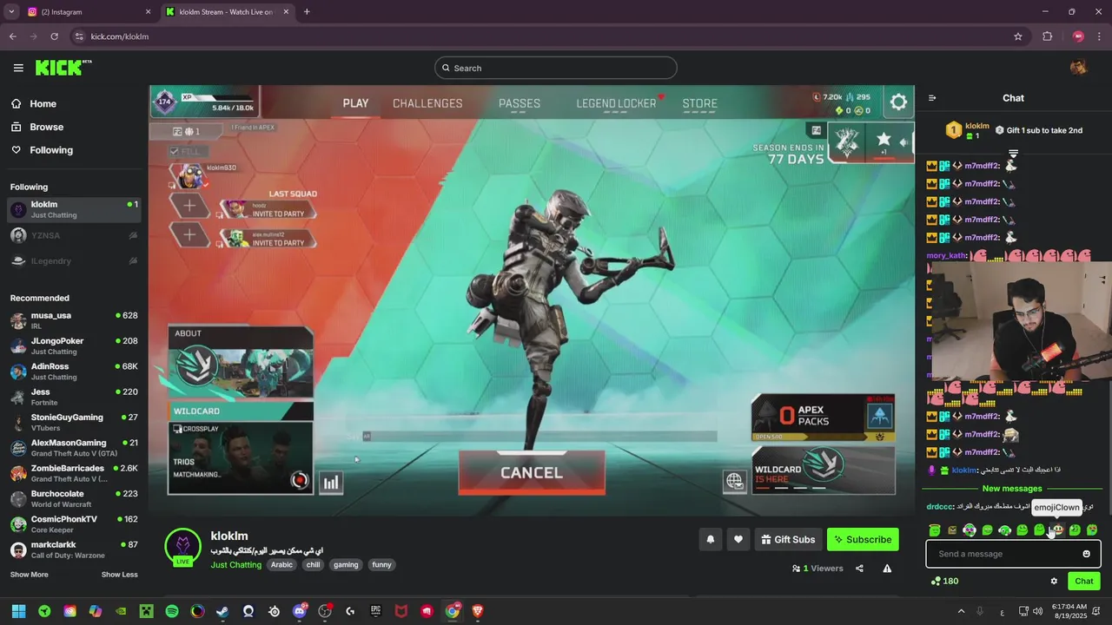Open markclarkk recommended channel
Image resolution: width=1112 pixels, height=625 pixels.
coord(74,549)
